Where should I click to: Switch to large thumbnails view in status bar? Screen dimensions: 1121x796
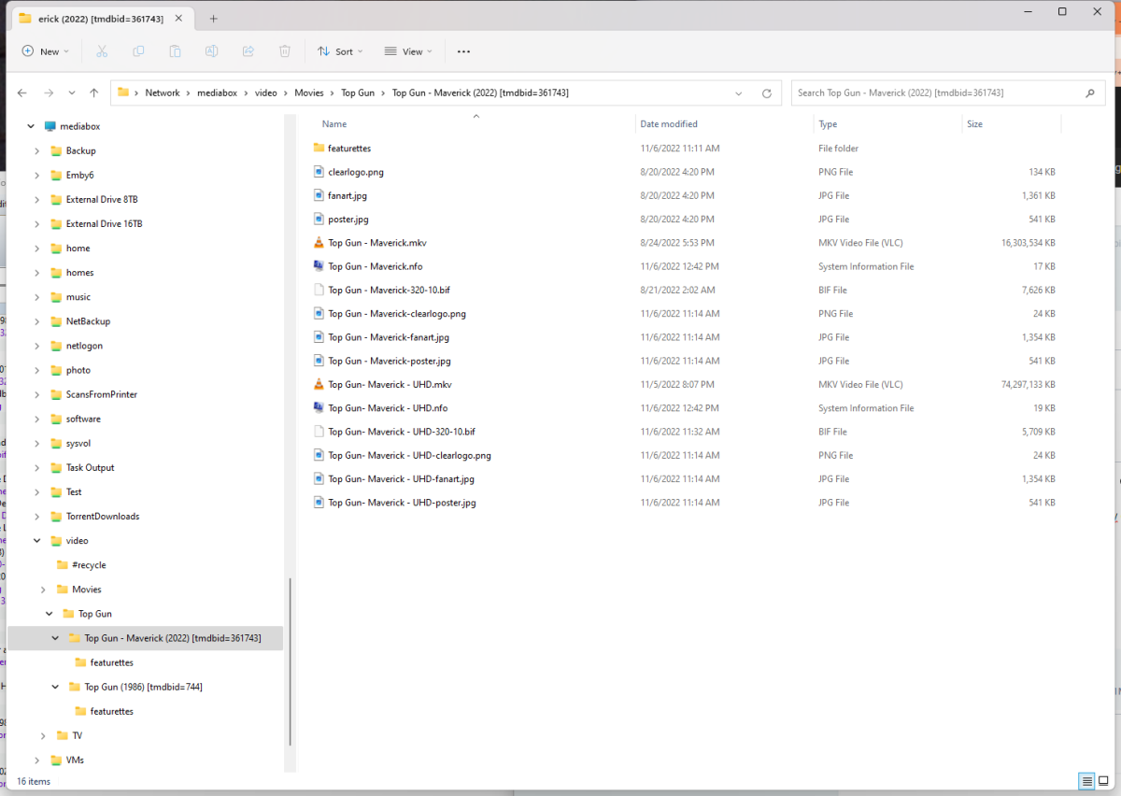pos(1104,781)
